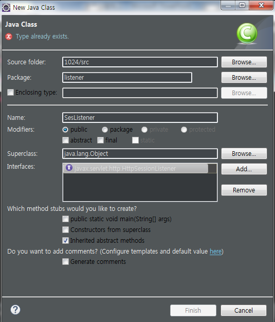This screenshot has width=275, height=322.
Task: Click the interface icon beside HttpSessionListener
Action: coord(69,168)
